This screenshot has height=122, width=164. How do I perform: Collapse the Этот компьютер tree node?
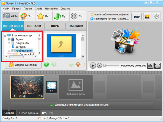[x=5, y=36]
